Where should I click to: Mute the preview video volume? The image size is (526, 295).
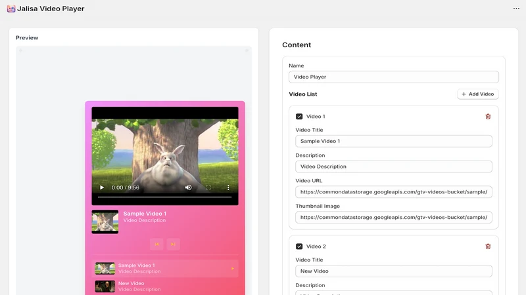click(x=189, y=187)
